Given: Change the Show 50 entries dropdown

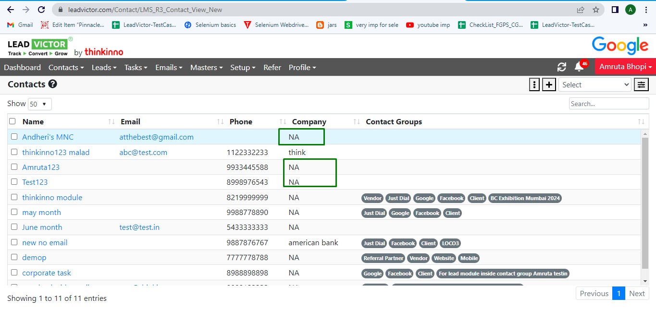Looking at the screenshot, I should 40,104.
